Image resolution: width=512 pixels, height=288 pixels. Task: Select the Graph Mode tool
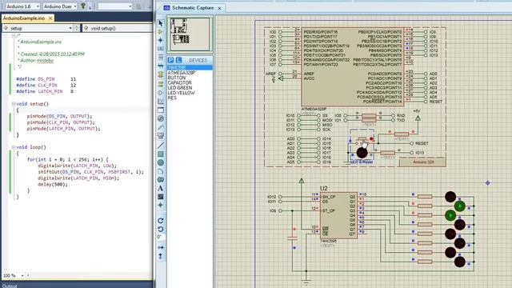(x=160, y=102)
